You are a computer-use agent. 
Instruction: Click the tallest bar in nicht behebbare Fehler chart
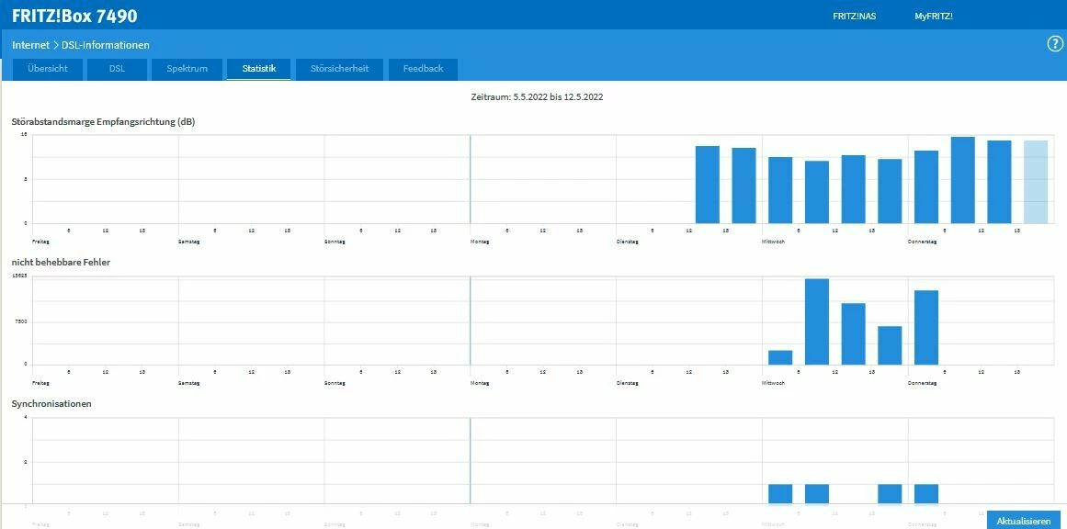(x=817, y=321)
